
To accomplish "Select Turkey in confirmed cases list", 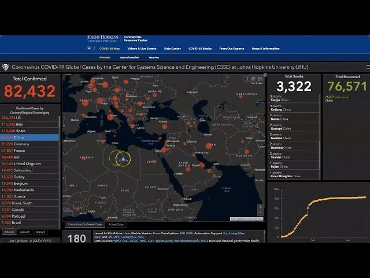I will pyautogui.click(x=29, y=177).
